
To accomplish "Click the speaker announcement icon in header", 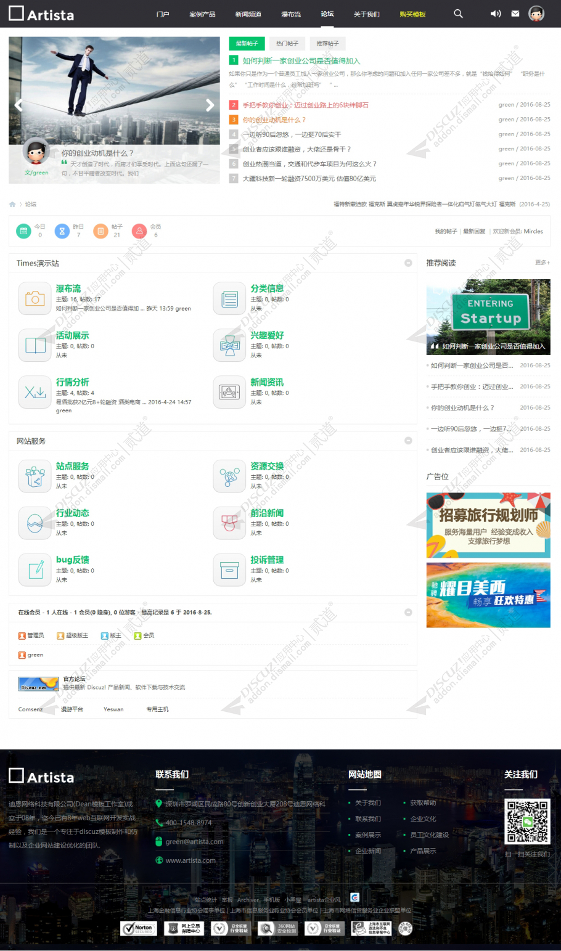I will tap(496, 14).
